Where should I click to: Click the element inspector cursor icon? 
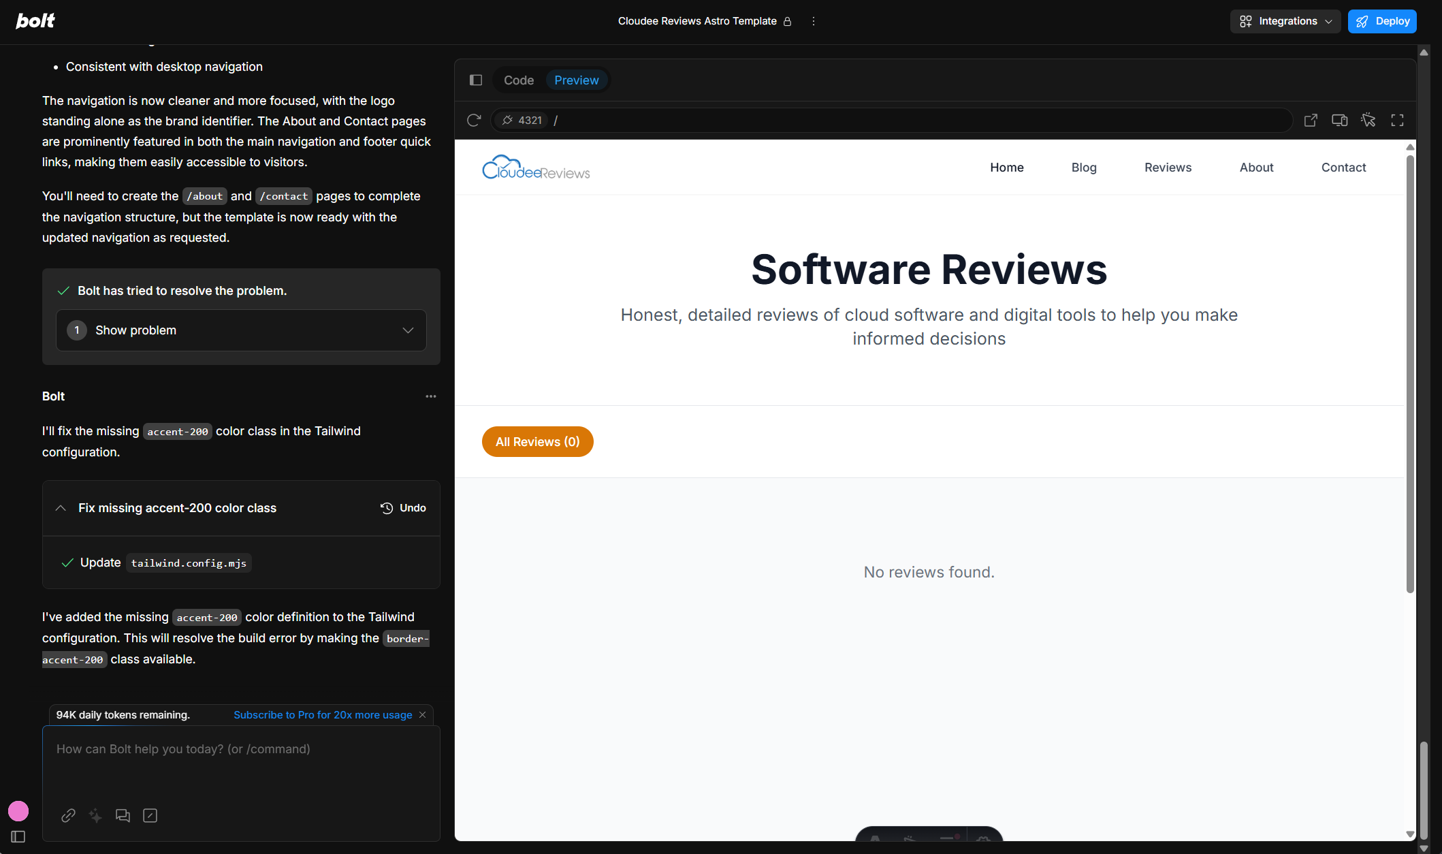click(x=1368, y=121)
